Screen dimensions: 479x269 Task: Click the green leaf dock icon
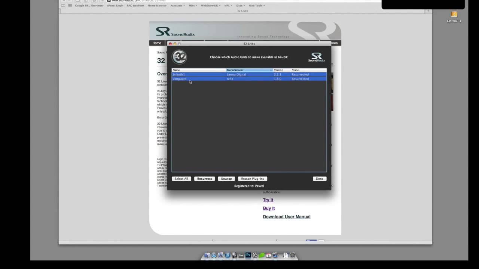(x=262, y=255)
